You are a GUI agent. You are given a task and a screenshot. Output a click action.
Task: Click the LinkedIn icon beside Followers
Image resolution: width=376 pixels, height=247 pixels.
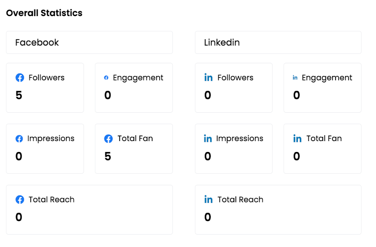point(209,78)
